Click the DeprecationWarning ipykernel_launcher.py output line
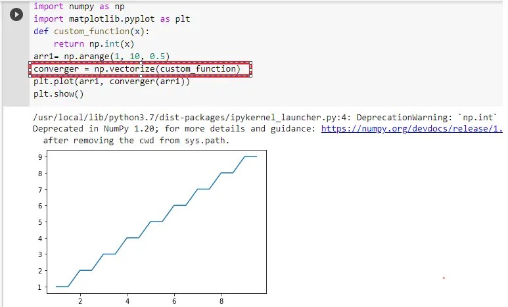This screenshot has height=307, width=508. pyautogui.click(x=265, y=118)
